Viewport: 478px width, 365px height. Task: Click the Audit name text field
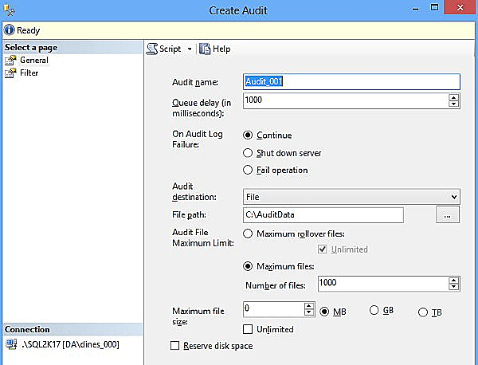(x=351, y=81)
